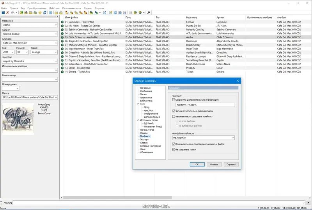Toggle Записи относительно рабочей папки checkbox
Viewport: 312px width, 210px height.
(174, 111)
